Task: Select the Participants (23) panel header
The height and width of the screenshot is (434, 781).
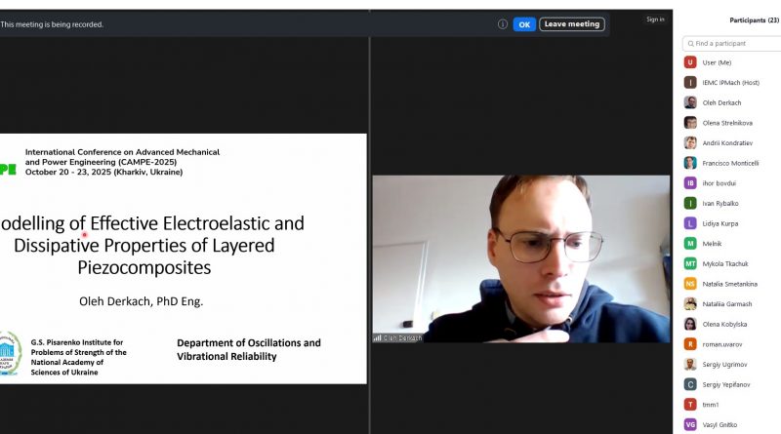Action: (754, 20)
